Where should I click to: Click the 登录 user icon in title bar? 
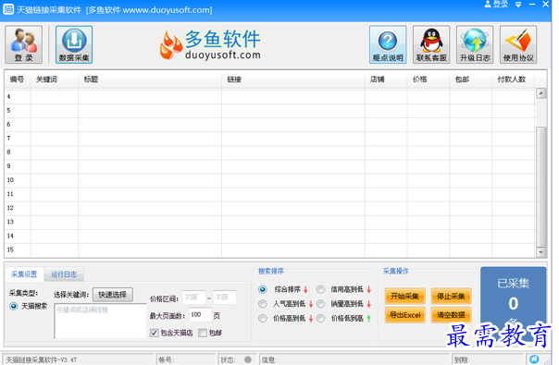click(x=496, y=5)
